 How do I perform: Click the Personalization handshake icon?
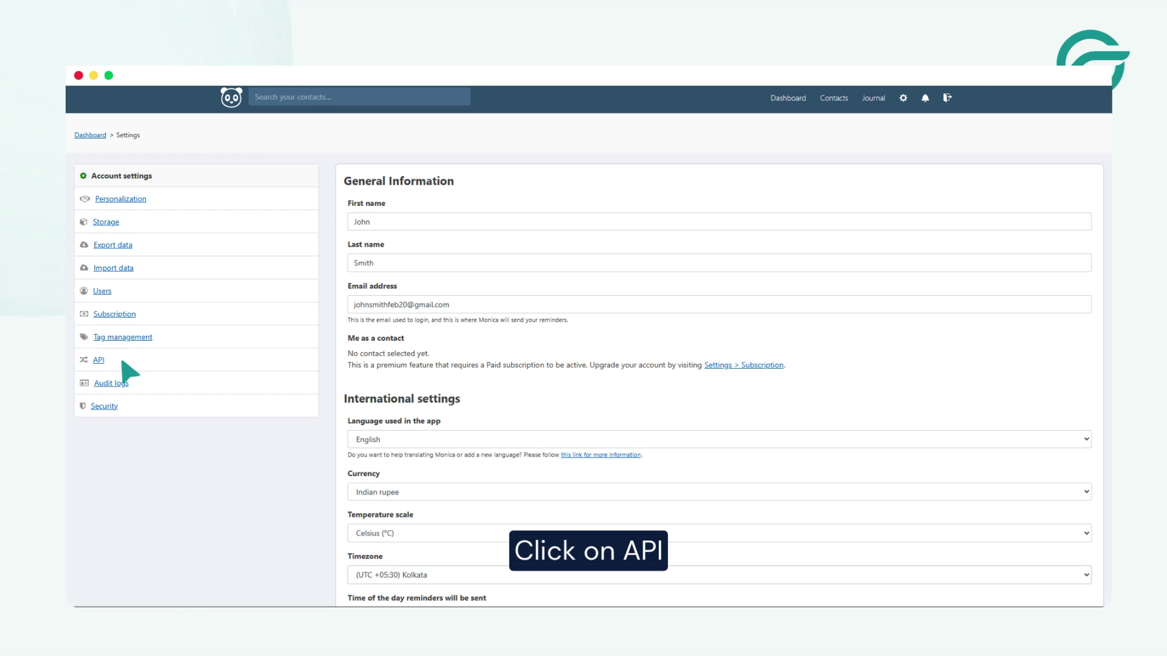point(84,199)
